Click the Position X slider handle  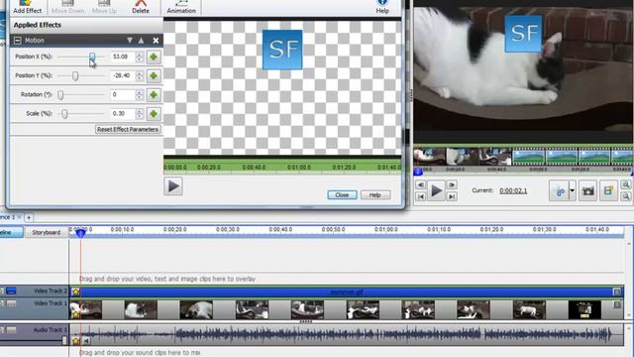(92, 57)
